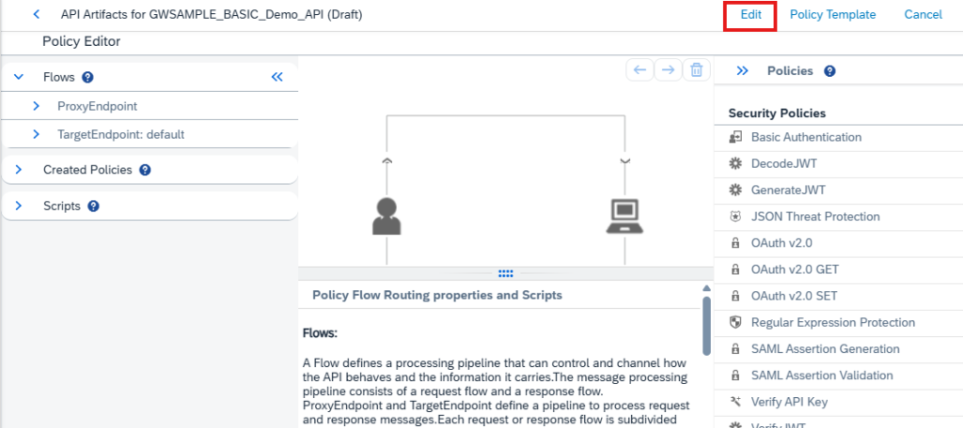Select the laptop target icon in the flow
The width and height of the screenshot is (963, 428).
click(x=624, y=217)
